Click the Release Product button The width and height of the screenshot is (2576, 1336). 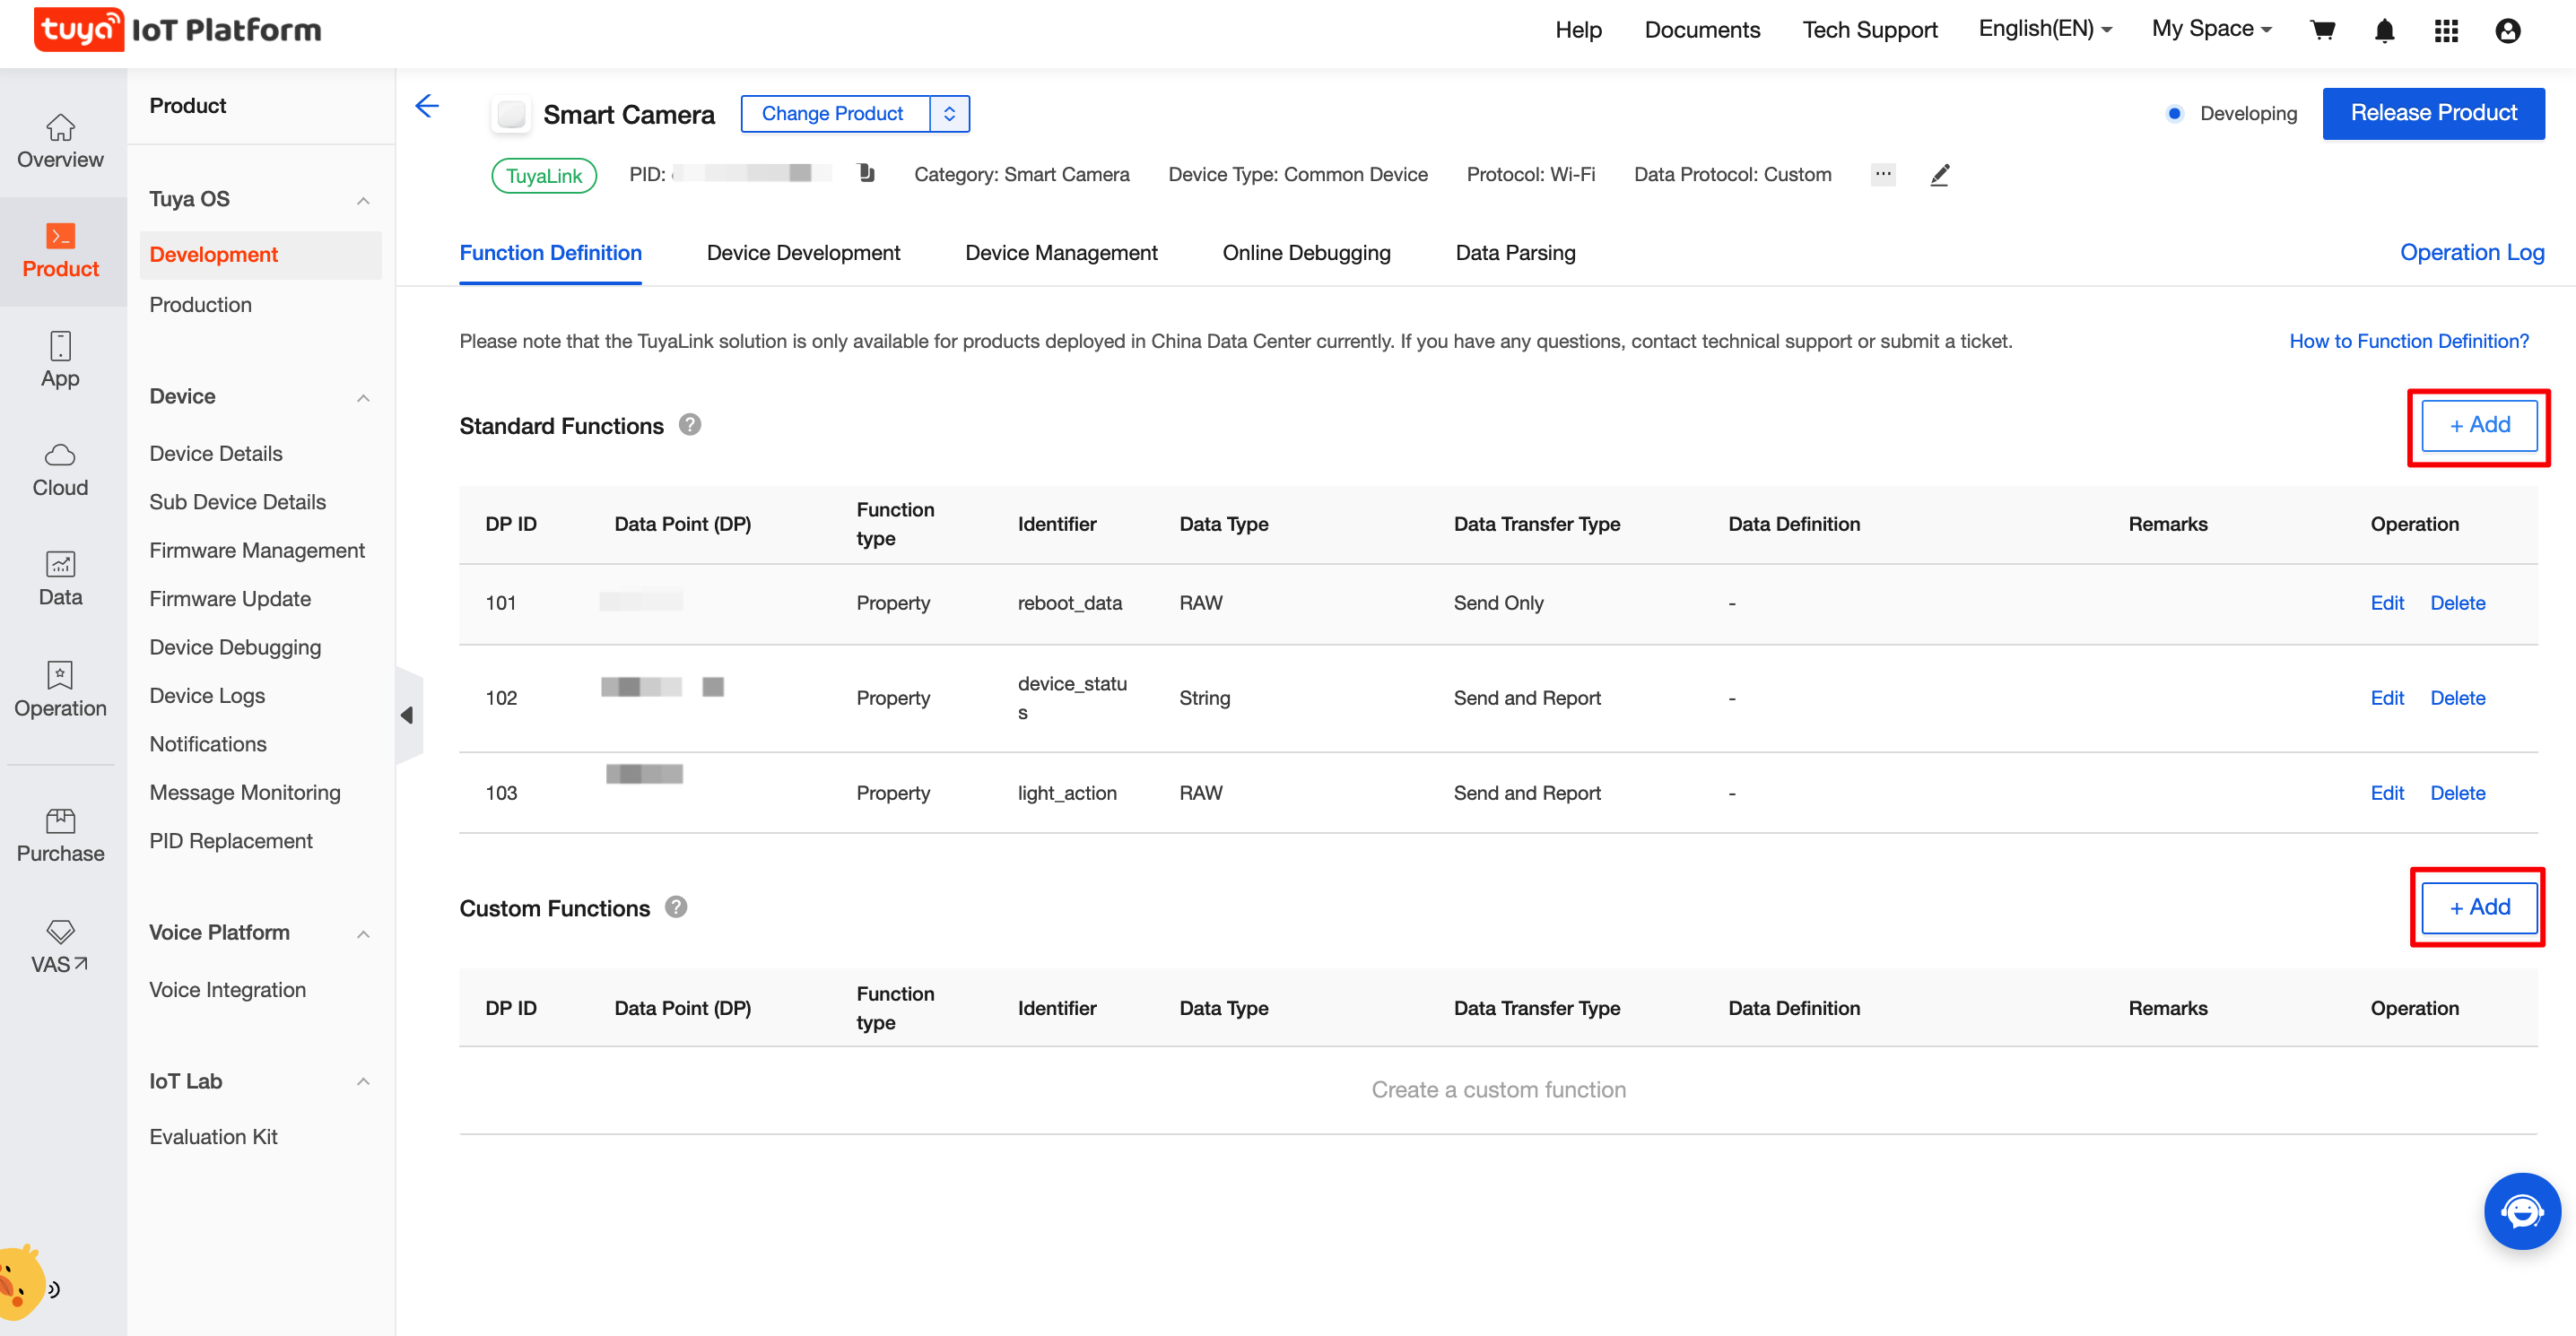pos(2434,112)
